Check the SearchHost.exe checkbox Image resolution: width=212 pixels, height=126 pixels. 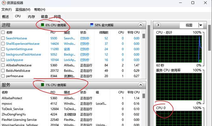(x=3, y=38)
